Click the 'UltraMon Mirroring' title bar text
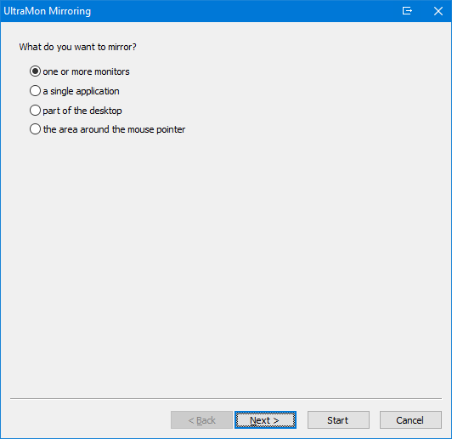Image resolution: width=452 pixels, height=439 pixels. (48, 11)
